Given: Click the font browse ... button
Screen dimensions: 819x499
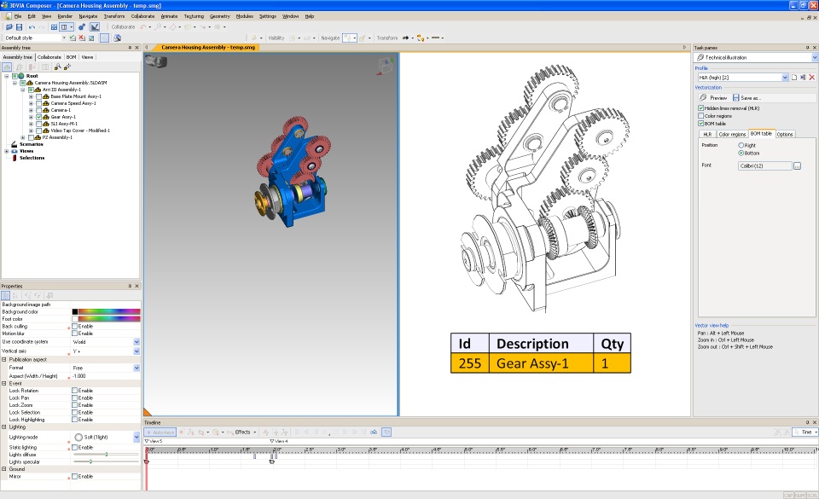Looking at the screenshot, I should click(x=797, y=166).
